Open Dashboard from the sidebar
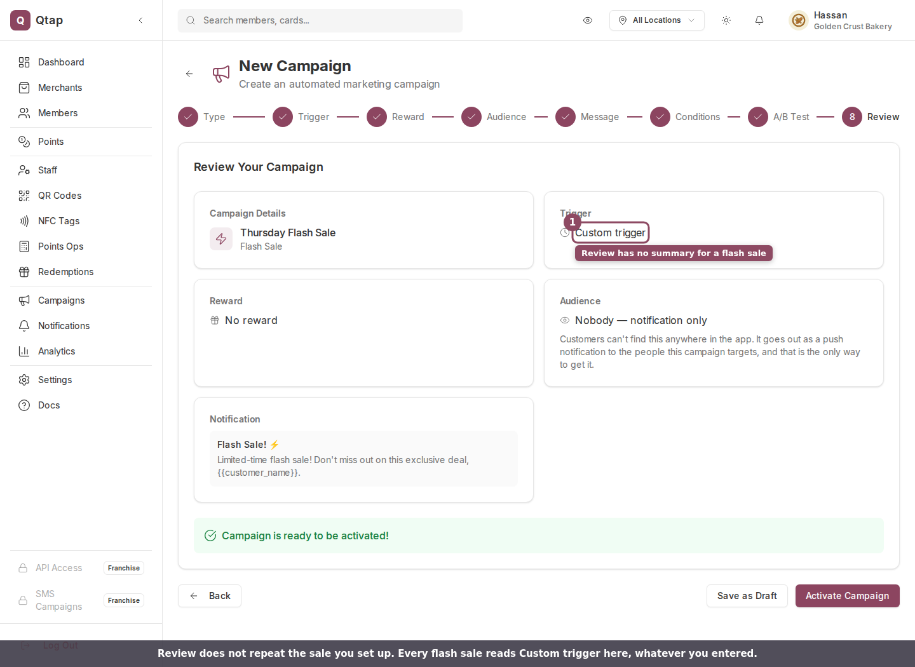Image resolution: width=915 pixels, height=667 pixels. 81,62
